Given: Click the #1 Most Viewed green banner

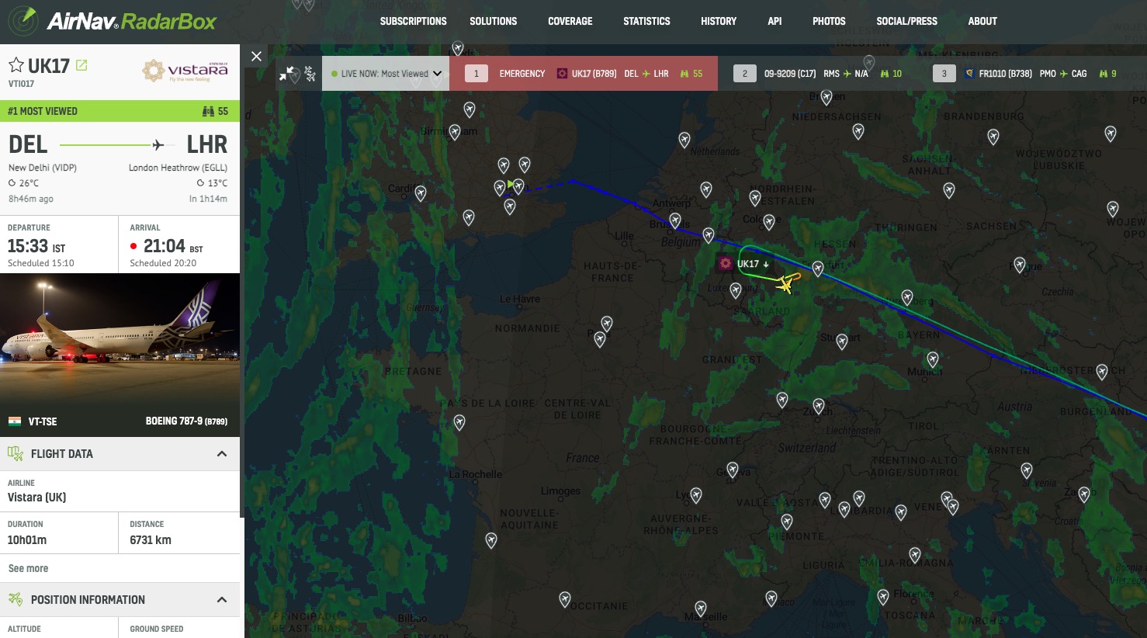Looking at the screenshot, I should (120, 111).
